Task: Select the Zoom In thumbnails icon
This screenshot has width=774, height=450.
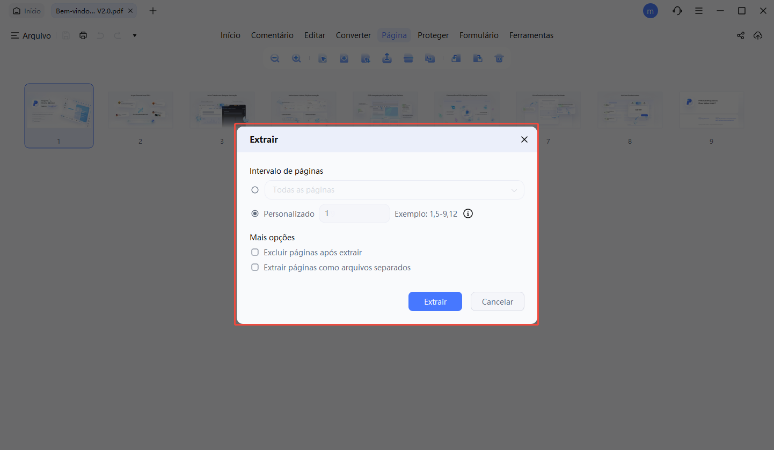Action: (x=296, y=58)
